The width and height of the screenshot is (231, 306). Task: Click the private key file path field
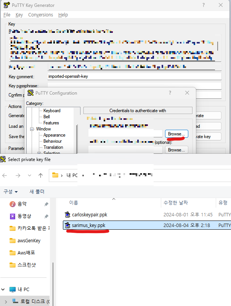tap(125, 134)
